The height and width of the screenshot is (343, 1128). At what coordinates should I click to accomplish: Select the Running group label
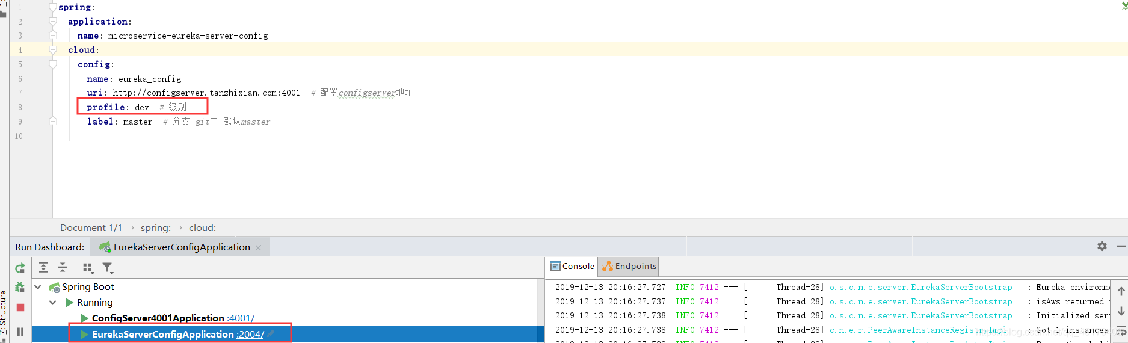pos(94,303)
